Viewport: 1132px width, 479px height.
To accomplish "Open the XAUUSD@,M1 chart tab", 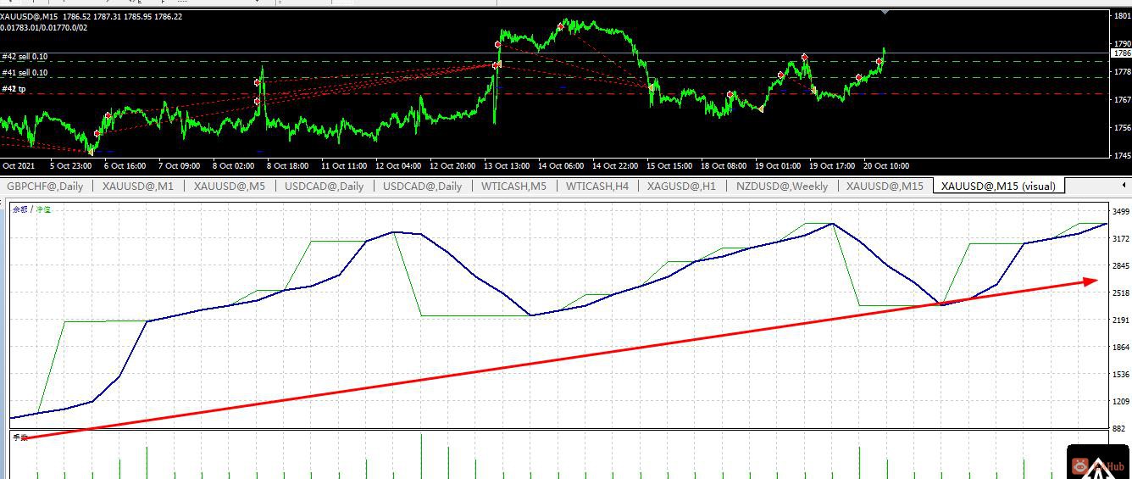I will [138, 186].
